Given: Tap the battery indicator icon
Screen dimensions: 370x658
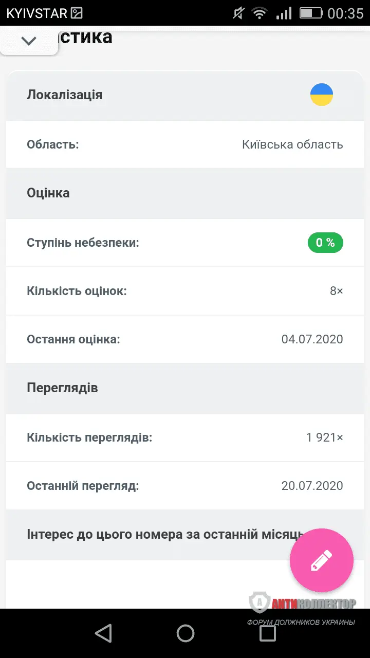Looking at the screenshot, I should tap(310, 13).
